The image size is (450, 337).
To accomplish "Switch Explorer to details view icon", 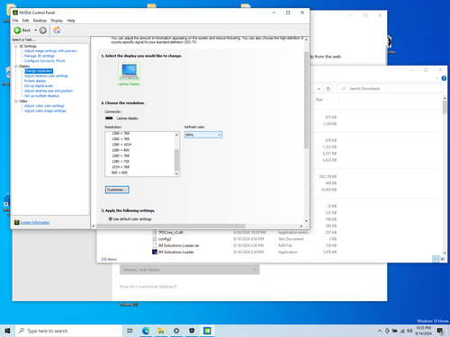I will 436,259.
